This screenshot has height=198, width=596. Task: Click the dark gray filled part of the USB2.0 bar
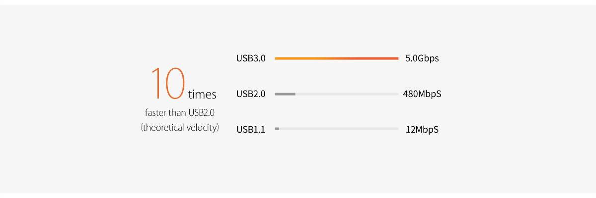(x=285, y=94)
